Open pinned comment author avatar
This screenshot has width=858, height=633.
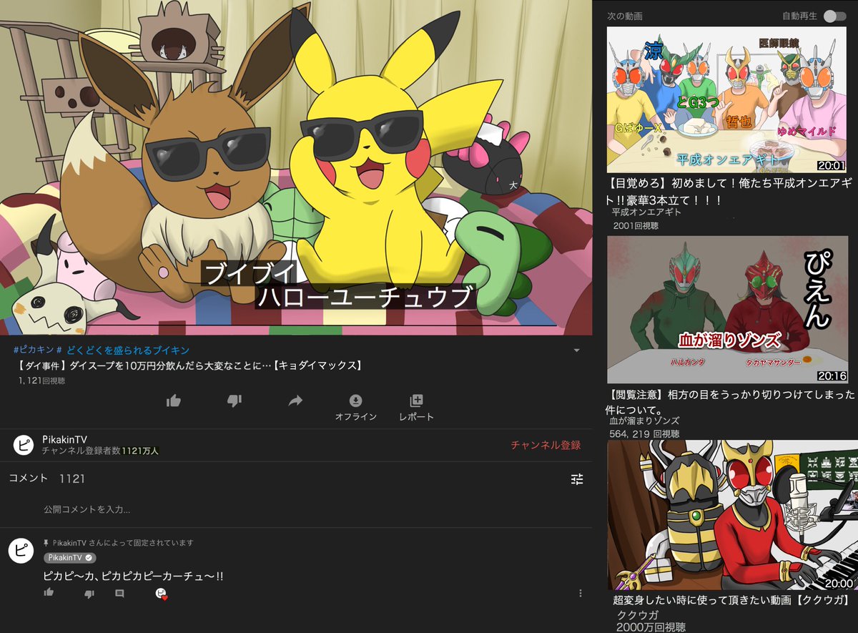click(21, 551)
